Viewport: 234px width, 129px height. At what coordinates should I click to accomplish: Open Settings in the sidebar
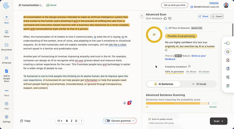(6, 119)
